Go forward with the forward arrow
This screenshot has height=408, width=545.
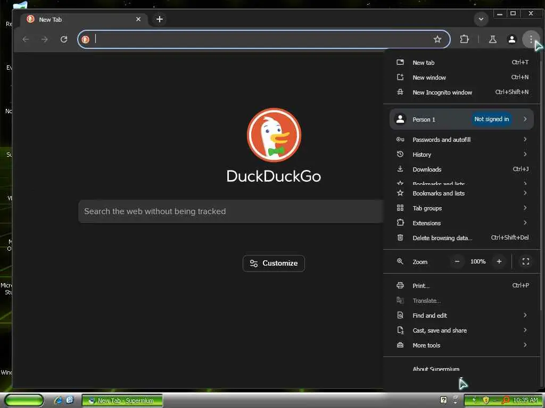(45, 39)
